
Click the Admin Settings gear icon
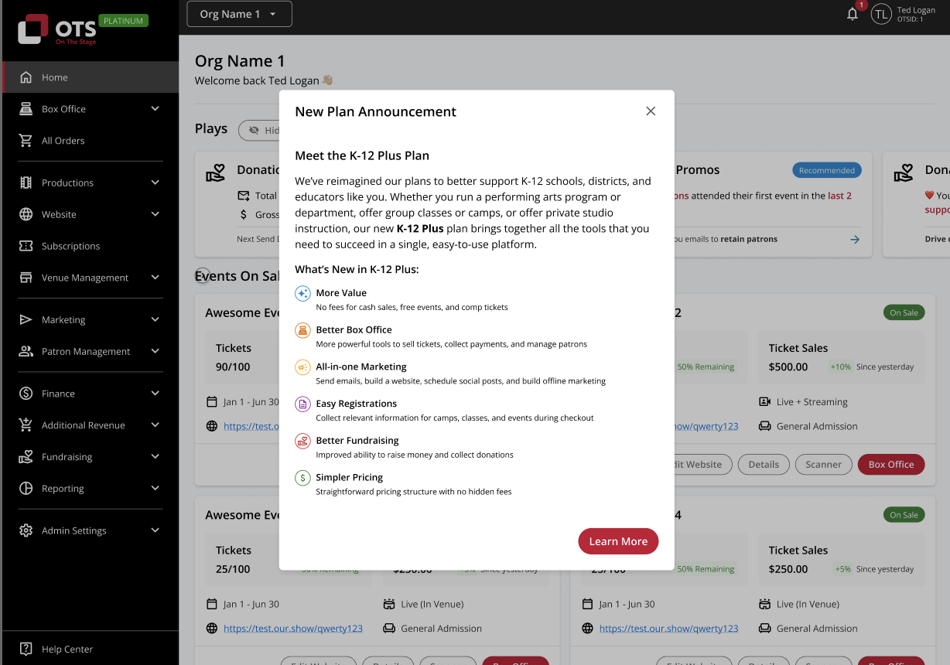point(26,530)
